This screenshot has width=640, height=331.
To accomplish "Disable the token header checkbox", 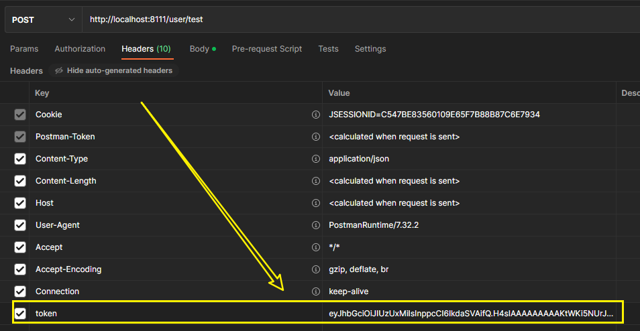I will tap(20, 313).
